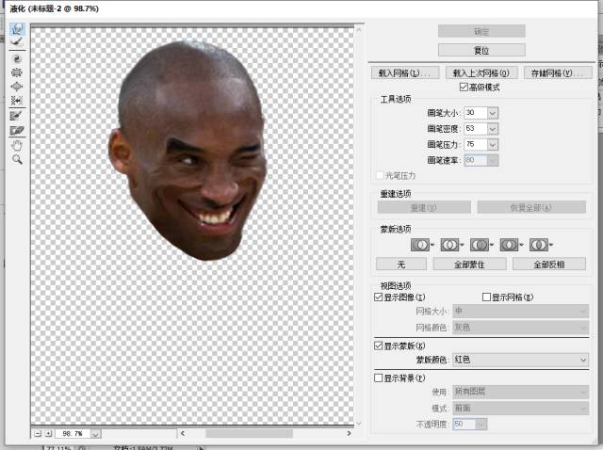Click the horizontal scrollbar thumb
This screenshot has height=450, width=603.
[x=249, y=433]
